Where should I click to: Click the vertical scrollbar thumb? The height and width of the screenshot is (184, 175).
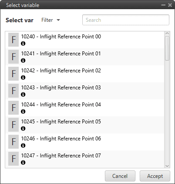[x=167, y=48]
